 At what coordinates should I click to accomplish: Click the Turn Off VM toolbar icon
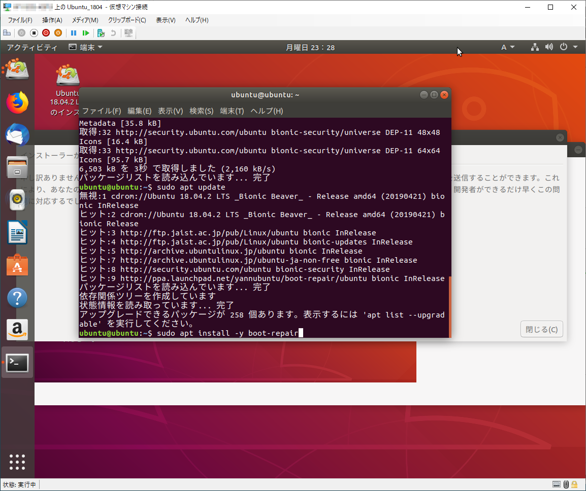click(34, 33)
